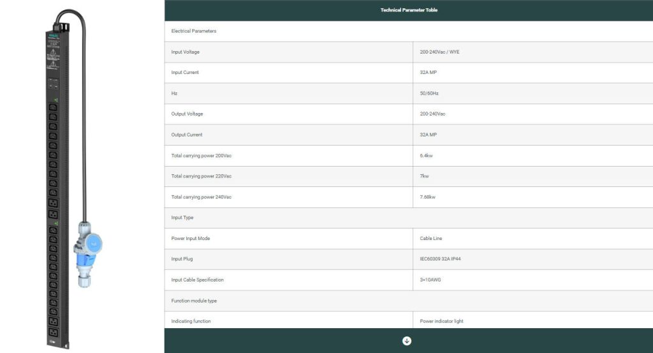Click Total carrying power 200Vac label
Image resolution: width=653 pixels, height=353 pixels.
[x=201, y=156]
